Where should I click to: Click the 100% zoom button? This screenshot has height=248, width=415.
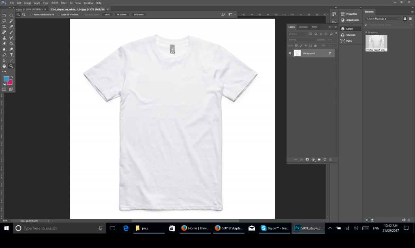point(107,15)
